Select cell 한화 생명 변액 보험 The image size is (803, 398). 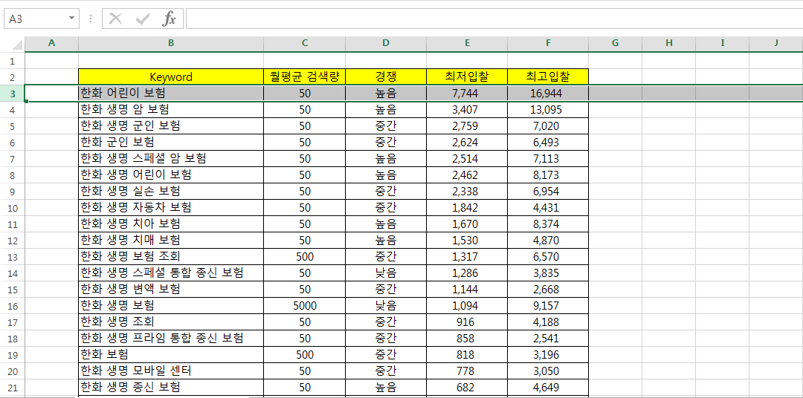(x=171, y=289)
